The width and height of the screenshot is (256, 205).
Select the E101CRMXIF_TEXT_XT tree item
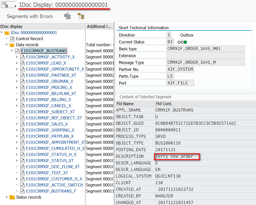pos(47,173)
